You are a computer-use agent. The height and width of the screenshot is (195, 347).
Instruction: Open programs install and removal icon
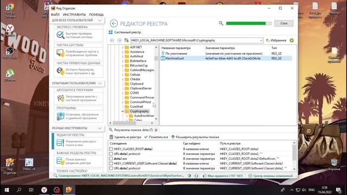click(60, 116)
